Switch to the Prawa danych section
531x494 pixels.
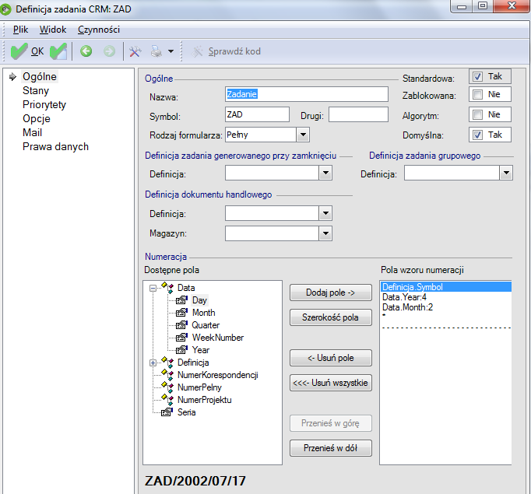tap(55, 147)
